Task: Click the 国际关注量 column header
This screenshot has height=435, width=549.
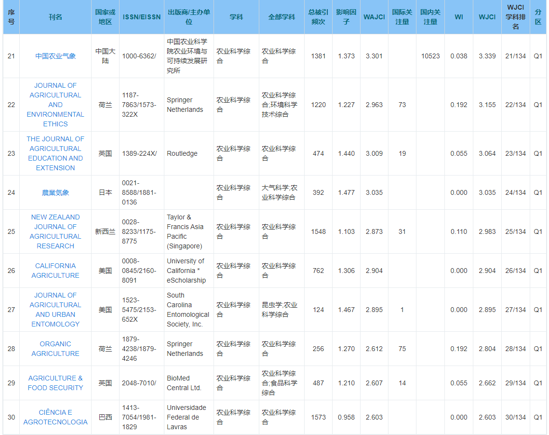Action: [402, 17]
